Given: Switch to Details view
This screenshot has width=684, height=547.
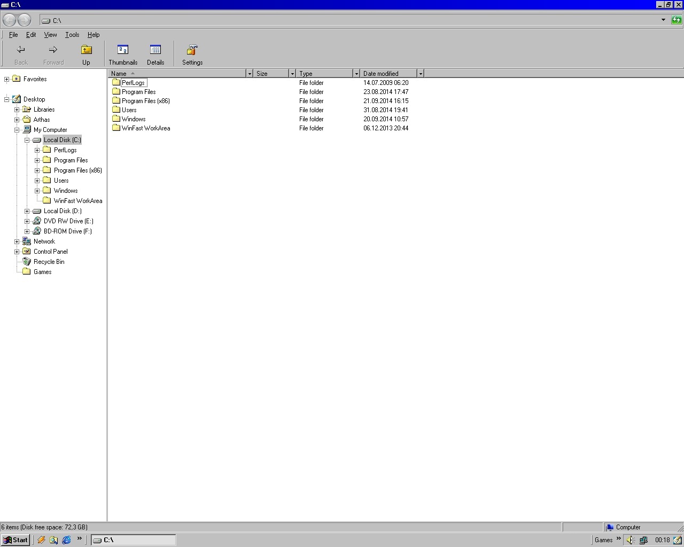Looking at the screenshot, I should pos(156,54).
